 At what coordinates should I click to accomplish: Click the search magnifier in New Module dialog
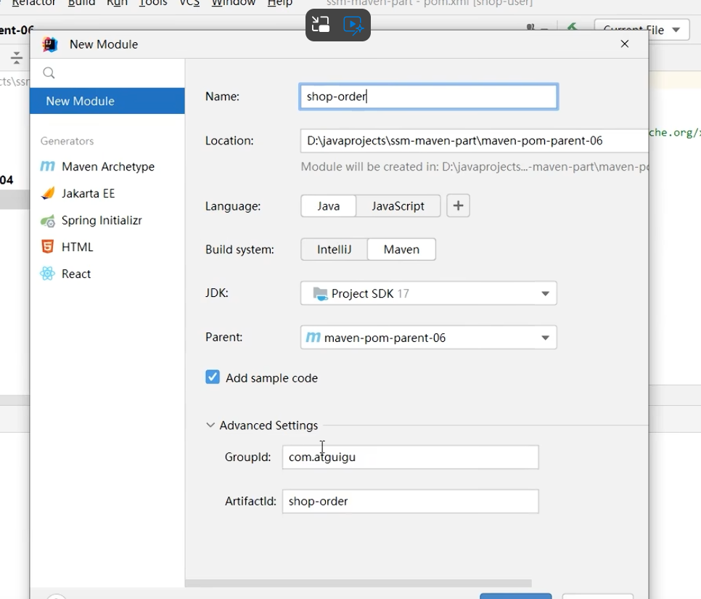click(49, 73)
